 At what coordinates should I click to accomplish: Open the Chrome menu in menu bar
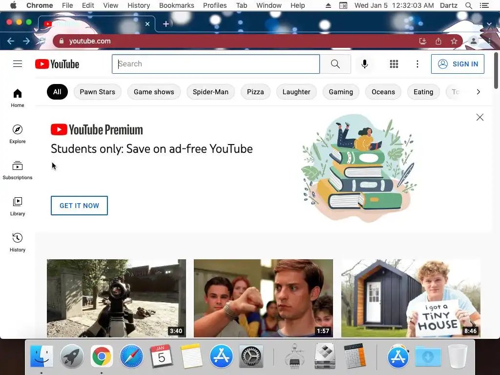[x=40, y=5]
